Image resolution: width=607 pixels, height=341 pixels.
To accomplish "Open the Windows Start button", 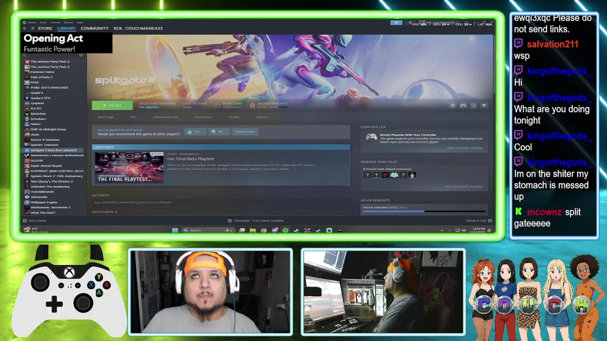I will [175, 230].
